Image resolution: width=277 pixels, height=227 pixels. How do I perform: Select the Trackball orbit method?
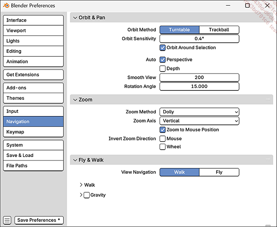(219, 30)
